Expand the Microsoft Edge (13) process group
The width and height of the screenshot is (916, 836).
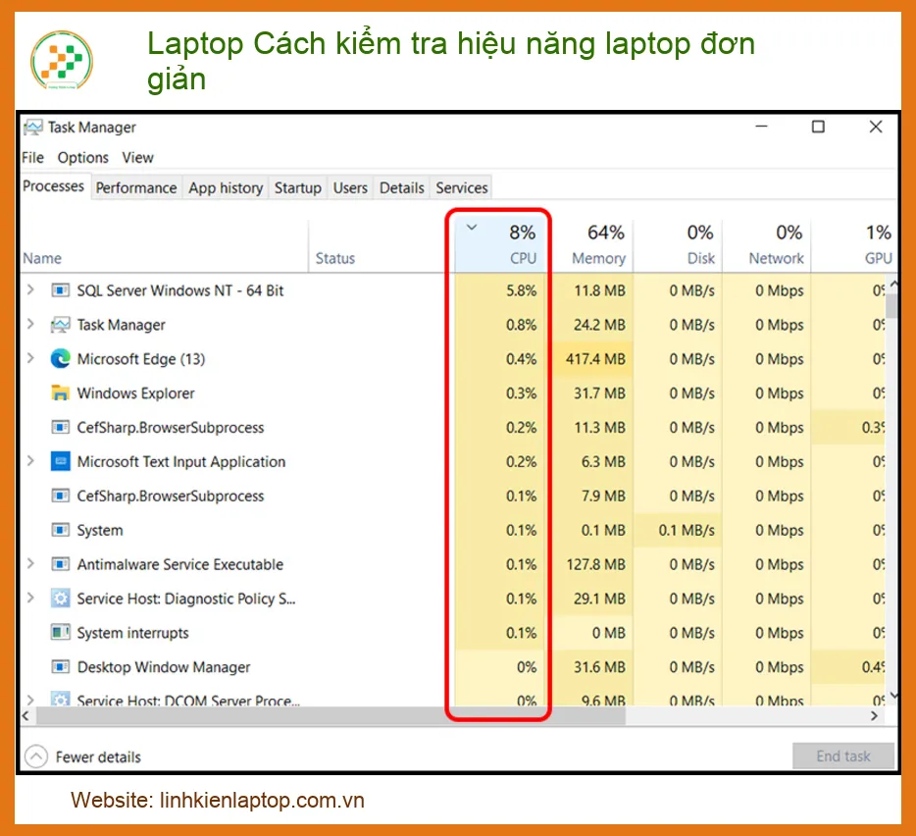(x=31, y=358)
